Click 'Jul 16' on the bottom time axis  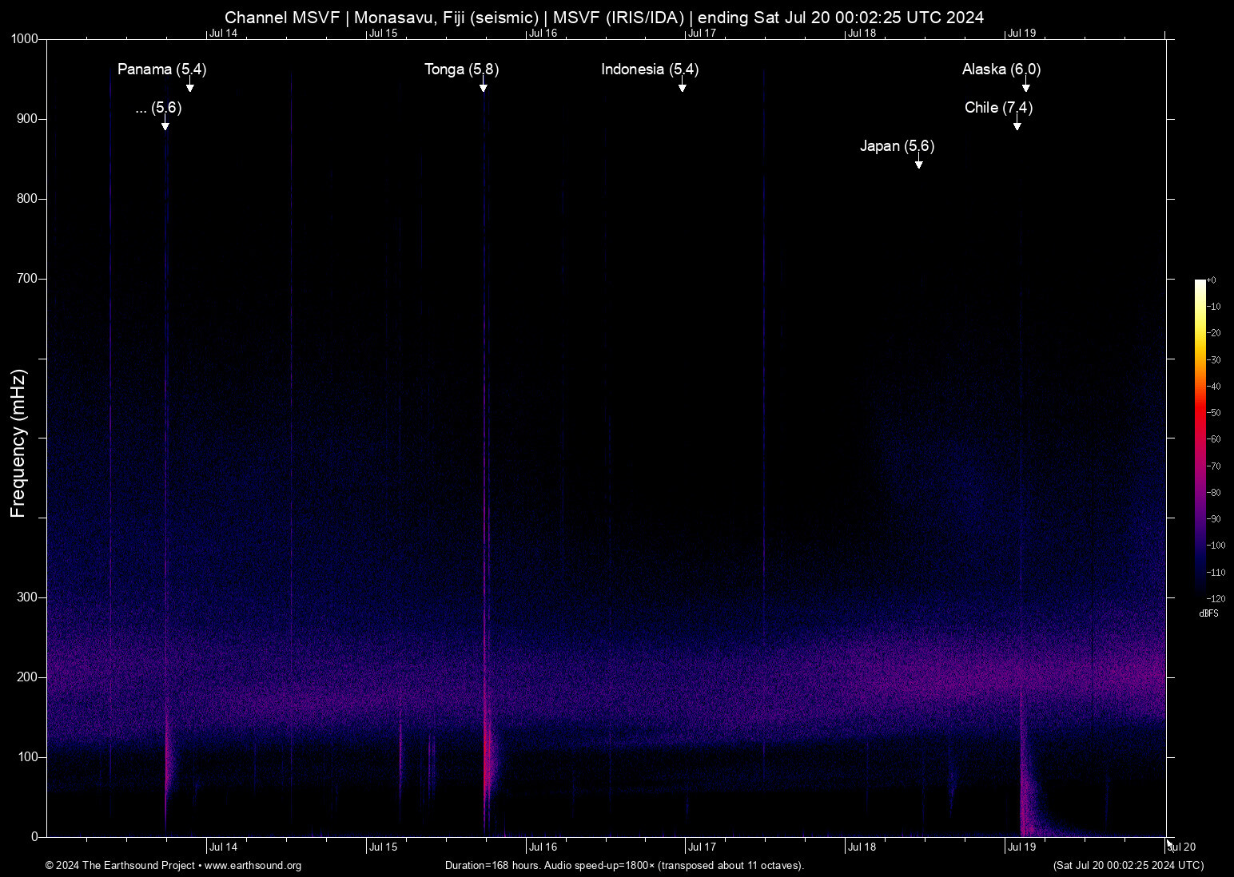point(543,847)
